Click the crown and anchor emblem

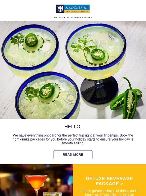60,9
